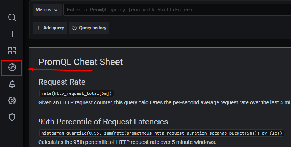Click the Request Rate heading

(x=62, y=82)
